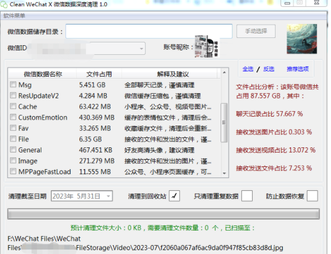Image resolution: width=331 pixels, height=254 pixels.
Task: Select the 63.422 MB size cell
Action: 95,107
